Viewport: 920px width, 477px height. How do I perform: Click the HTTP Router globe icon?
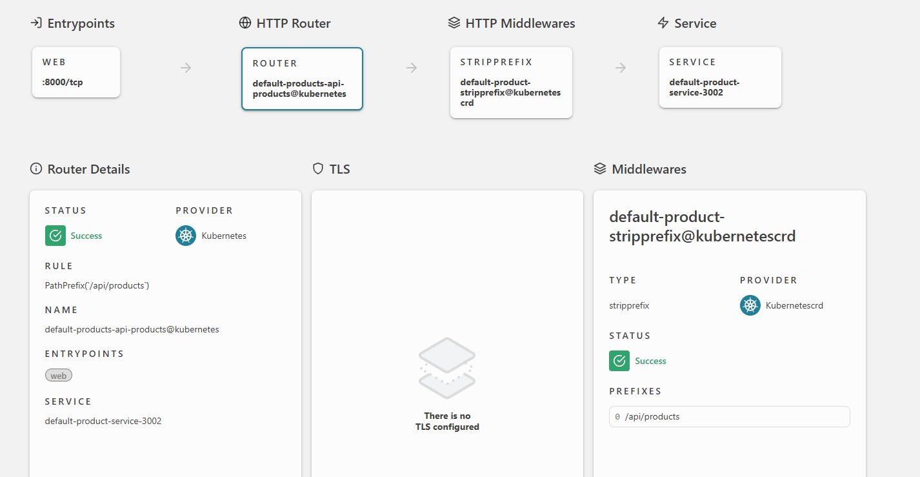(x=245, y=23)
